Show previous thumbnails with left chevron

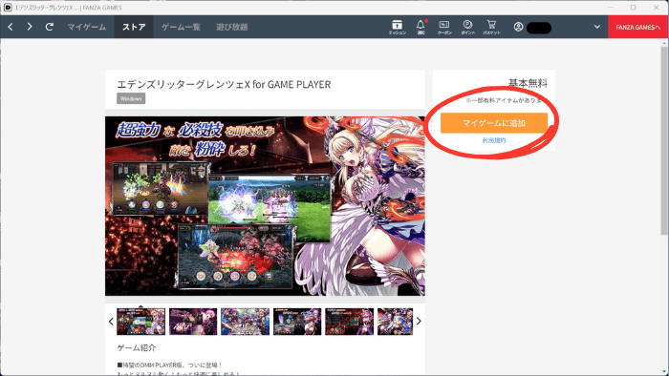(111, 322)
